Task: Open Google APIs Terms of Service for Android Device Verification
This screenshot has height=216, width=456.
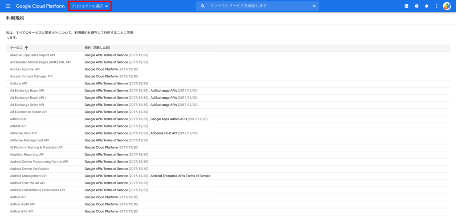Action: click(106, 169)
